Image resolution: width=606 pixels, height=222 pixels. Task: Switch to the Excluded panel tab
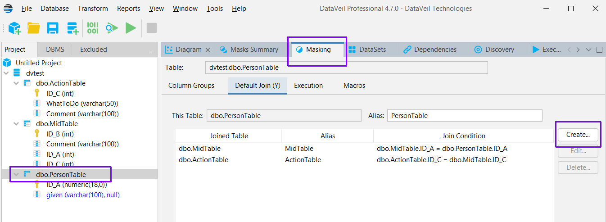coord(94,50)
